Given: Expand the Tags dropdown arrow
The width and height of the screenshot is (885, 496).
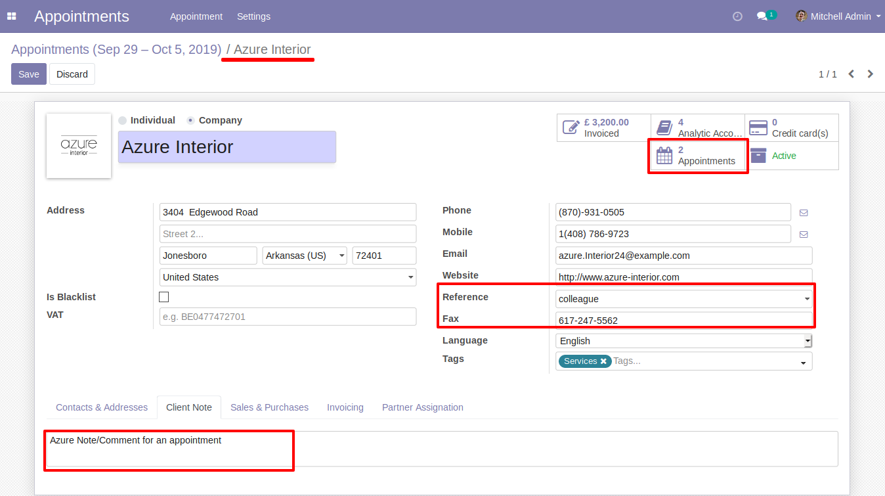Looking at the screenshot, I should (803, 363).
